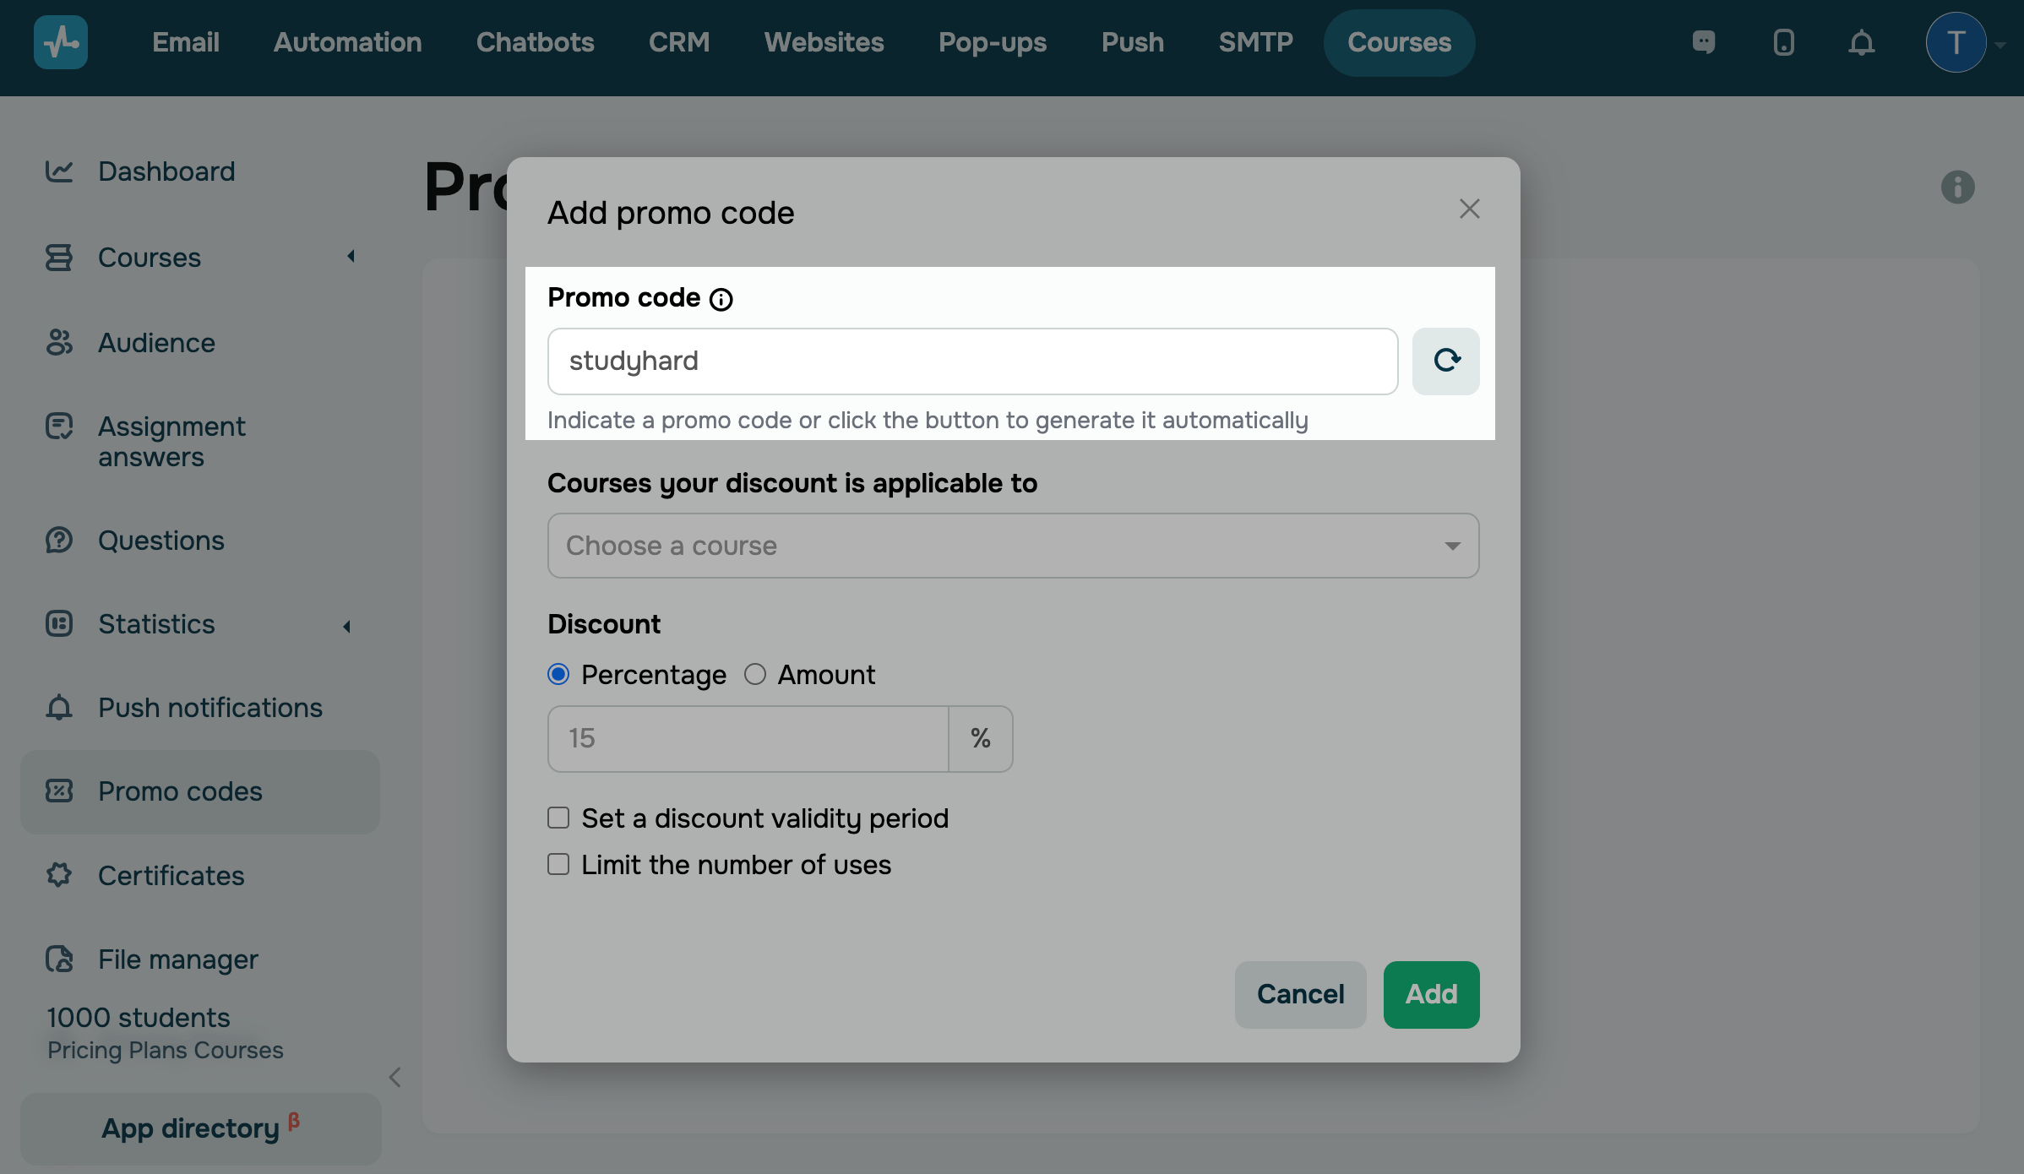2024x1174 pixels.
Task: Check Limit the number of uses
Action: point(558,864)
